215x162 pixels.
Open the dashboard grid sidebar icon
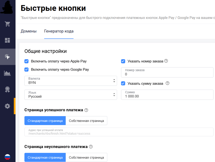[8, 40]
